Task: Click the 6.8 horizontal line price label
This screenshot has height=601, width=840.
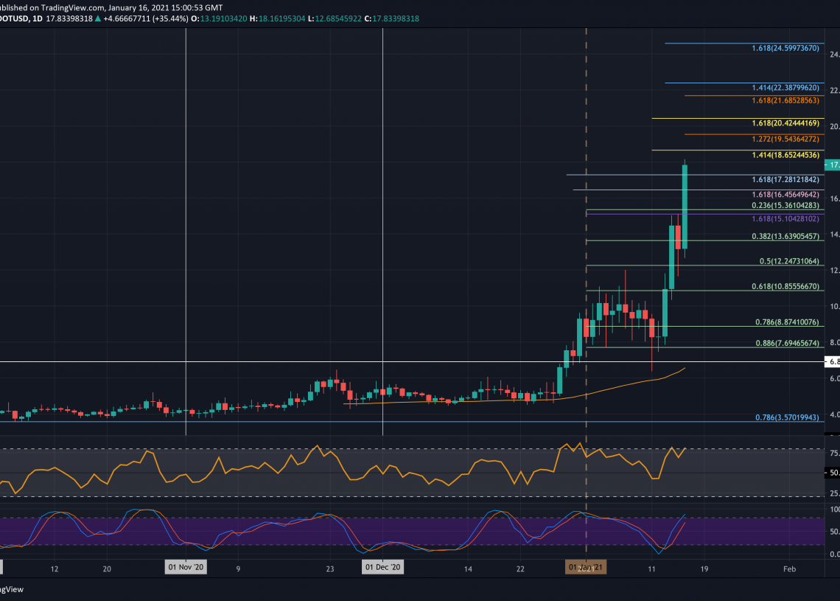Action: [832, 362]
